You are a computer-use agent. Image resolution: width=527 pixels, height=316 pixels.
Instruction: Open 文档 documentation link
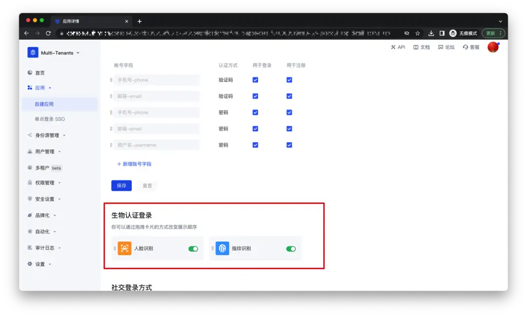[422, 47]
